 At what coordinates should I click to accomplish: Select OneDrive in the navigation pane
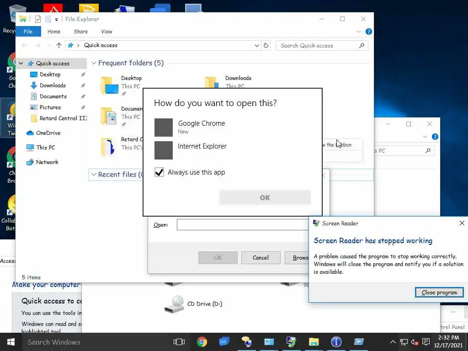click(x=48, y=133)
